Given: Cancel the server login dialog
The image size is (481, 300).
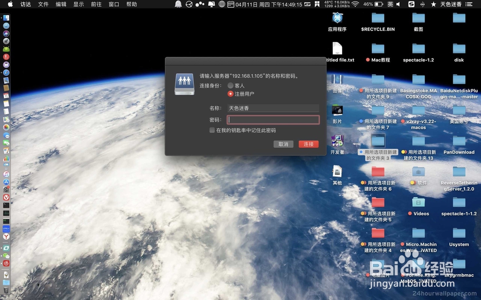Looking at the screenshot, I should tap(283, 144).
